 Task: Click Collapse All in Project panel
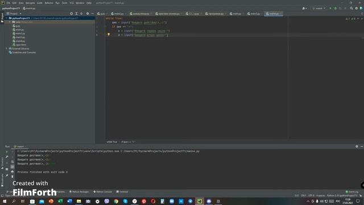click(81, 14)
